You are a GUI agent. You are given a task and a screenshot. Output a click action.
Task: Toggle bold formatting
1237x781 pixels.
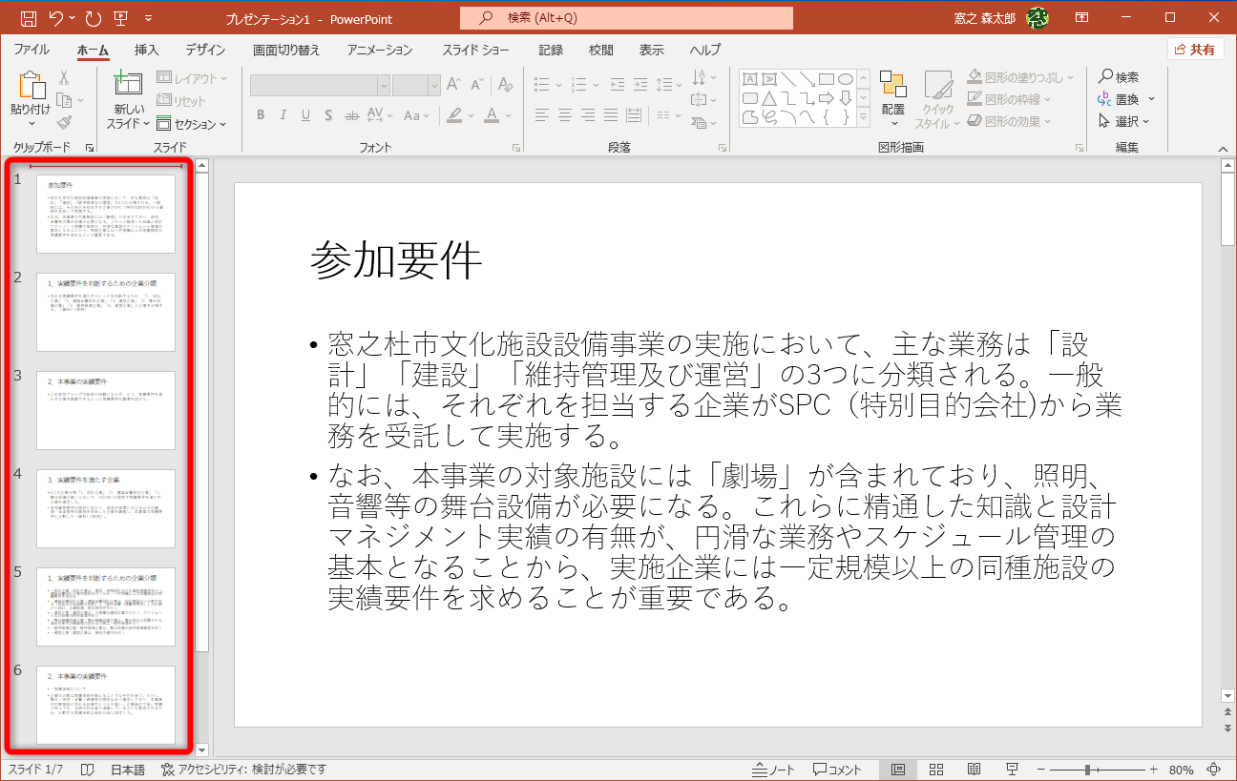point(261,115)
